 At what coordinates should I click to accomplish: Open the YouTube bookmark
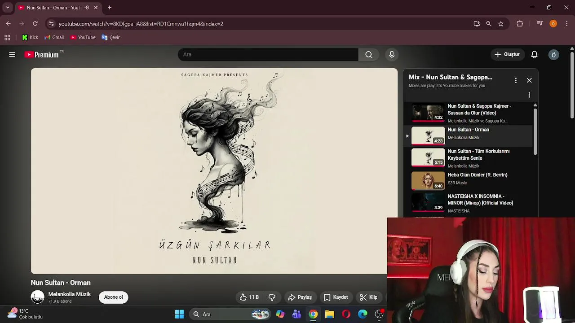(83, 37)
